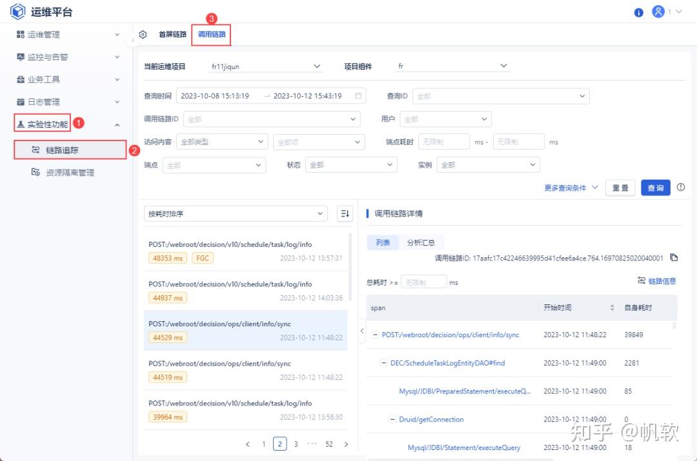Go to next page arrow
Screen dimensions: 697x461
tap(346, 444)
